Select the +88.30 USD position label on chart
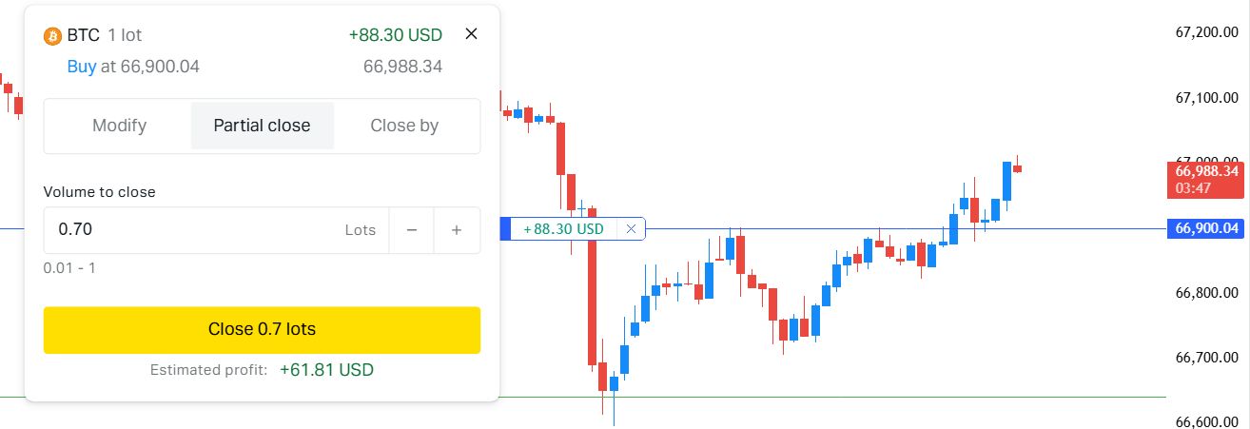The image size is (1250, 429). click(x=563, y=229)
